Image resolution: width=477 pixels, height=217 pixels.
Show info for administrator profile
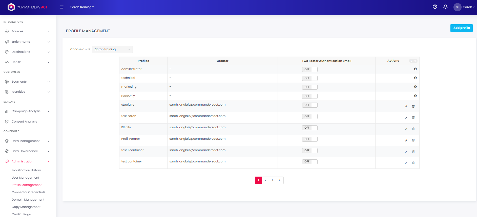pos(415,69)
